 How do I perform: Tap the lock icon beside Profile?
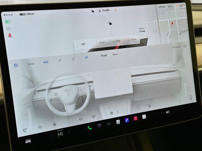click(x=92, y=11)
